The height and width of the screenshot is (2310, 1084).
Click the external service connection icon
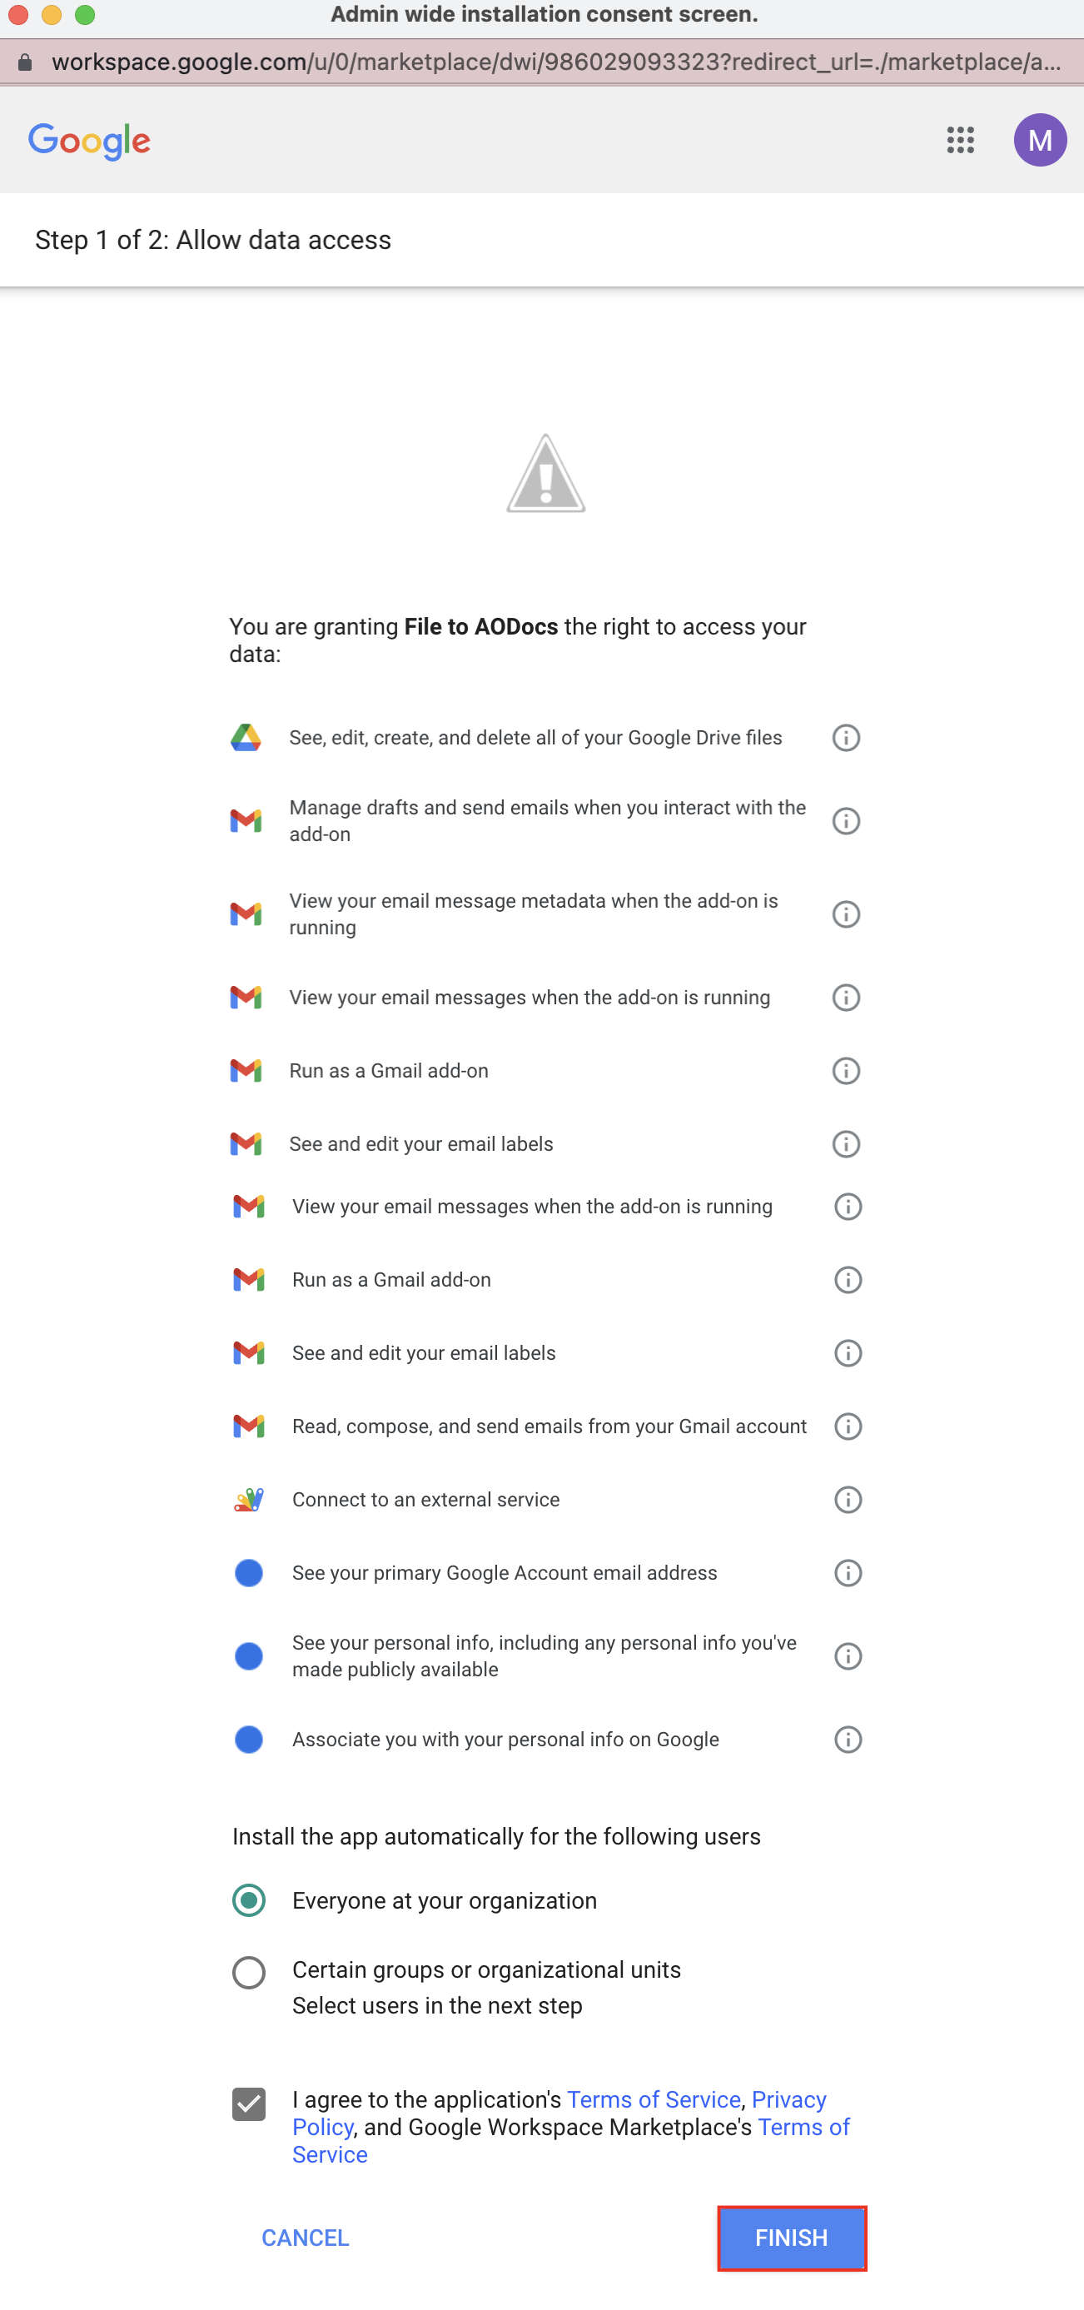246,1498
